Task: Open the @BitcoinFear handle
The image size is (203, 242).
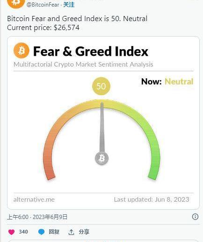Action: 43,5
